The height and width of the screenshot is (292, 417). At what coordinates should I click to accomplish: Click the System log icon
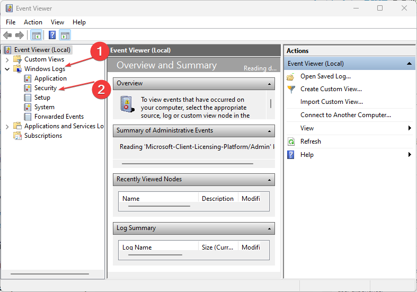pyautogui.click(x=28, y=107)
